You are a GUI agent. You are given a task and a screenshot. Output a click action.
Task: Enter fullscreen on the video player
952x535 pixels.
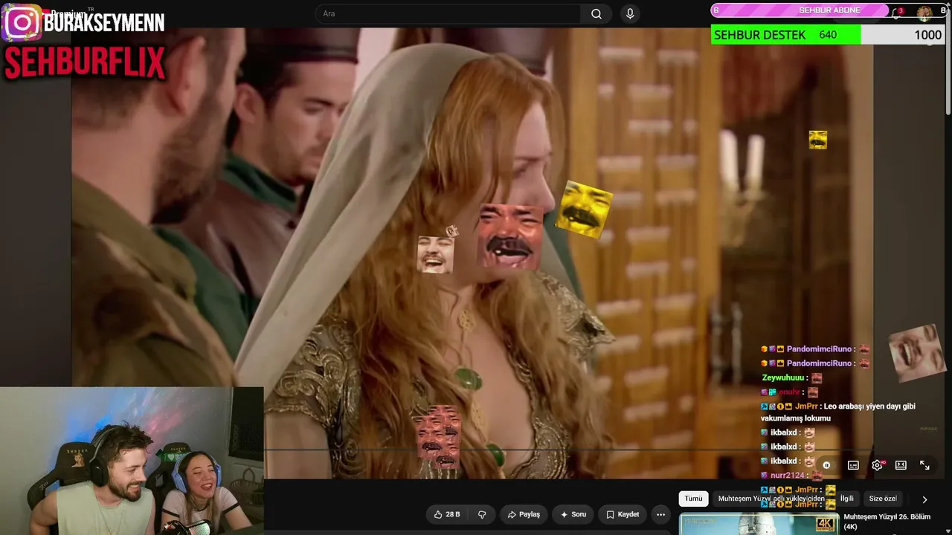tap(924, 465)
